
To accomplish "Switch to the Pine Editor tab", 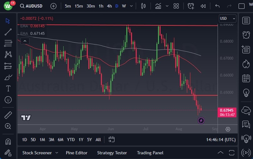I will (x=76, y=153).
